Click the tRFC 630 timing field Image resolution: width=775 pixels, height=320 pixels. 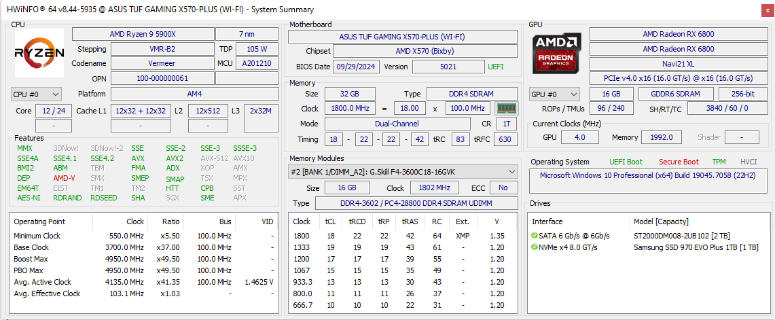(505, 139)
